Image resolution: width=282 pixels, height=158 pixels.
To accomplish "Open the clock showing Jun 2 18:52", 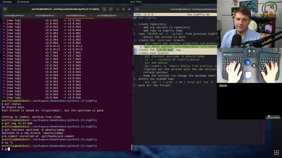I will coord(135,2).
